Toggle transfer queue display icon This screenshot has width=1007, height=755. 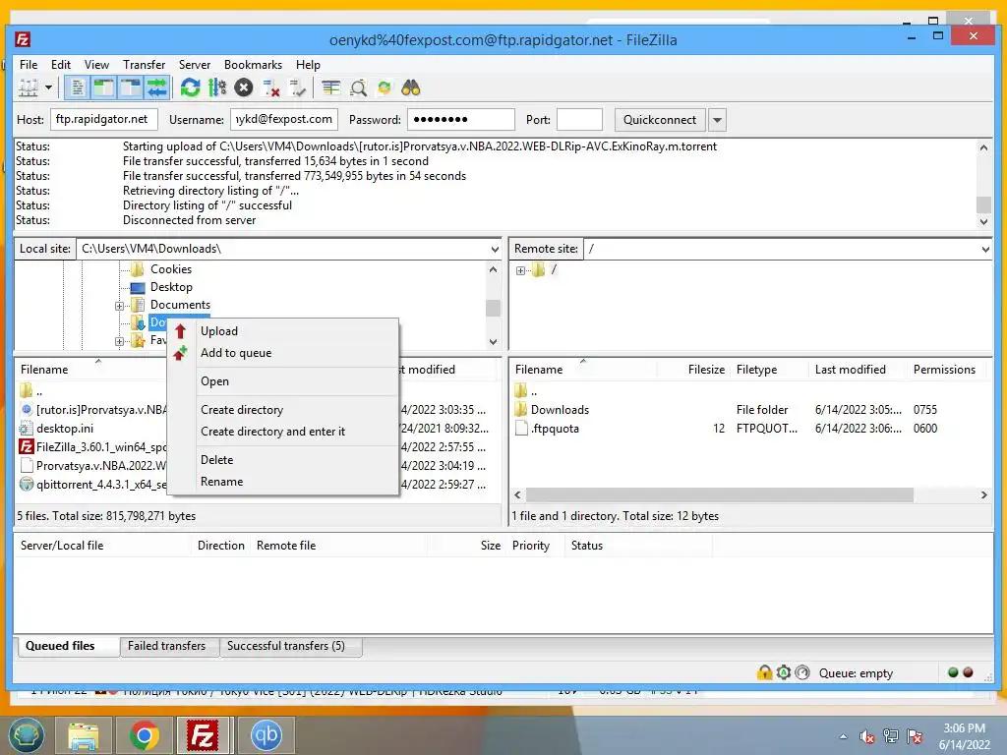click(157, 87)
